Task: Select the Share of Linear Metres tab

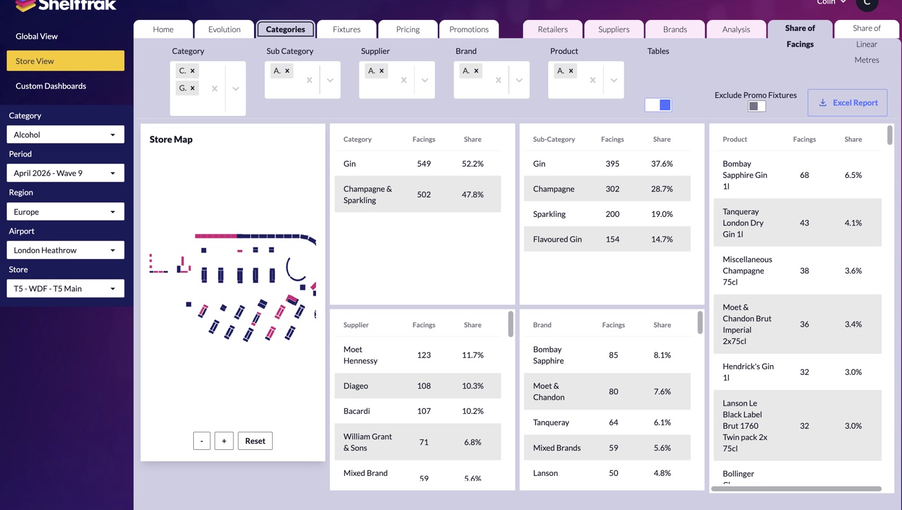Action: pos(867,43)
